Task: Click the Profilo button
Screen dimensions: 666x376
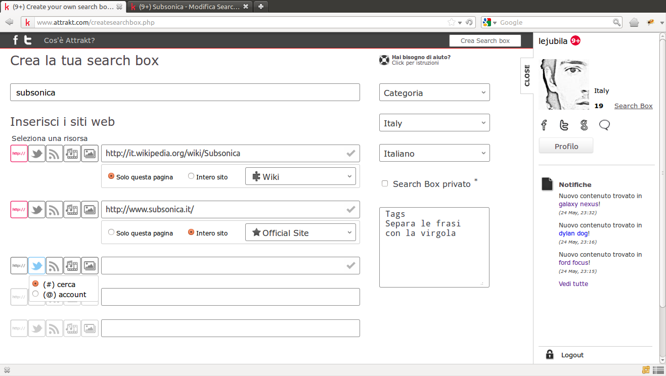Action: coord(566,146)
